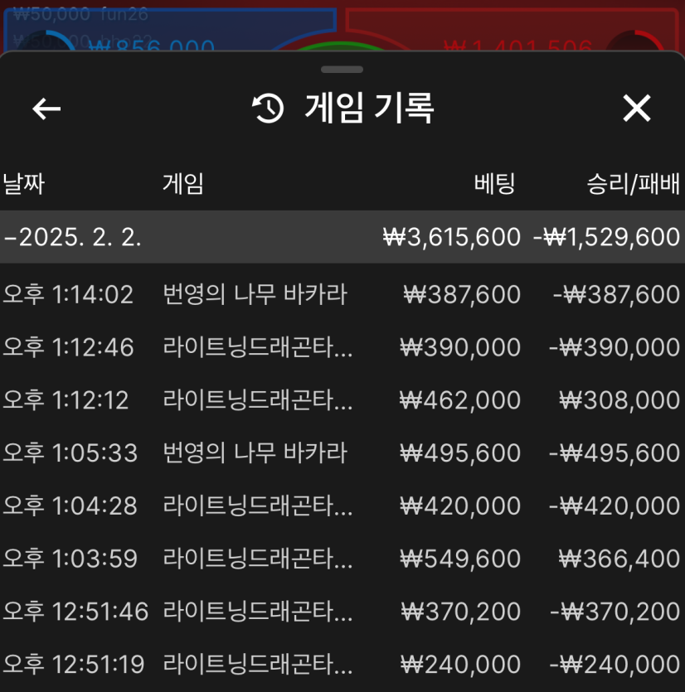Select the 승리/패배 column header
The image size is (685, 692).
(633, 183)
